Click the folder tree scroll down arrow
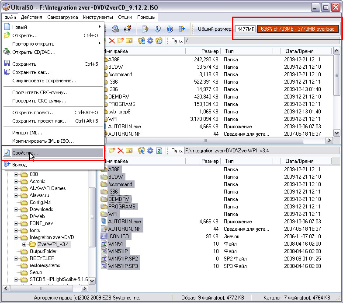The height and width of the screenshot is (303, 343). tap(92, 281)
